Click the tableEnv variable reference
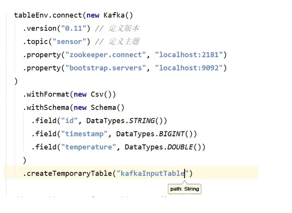 [31, 15]
